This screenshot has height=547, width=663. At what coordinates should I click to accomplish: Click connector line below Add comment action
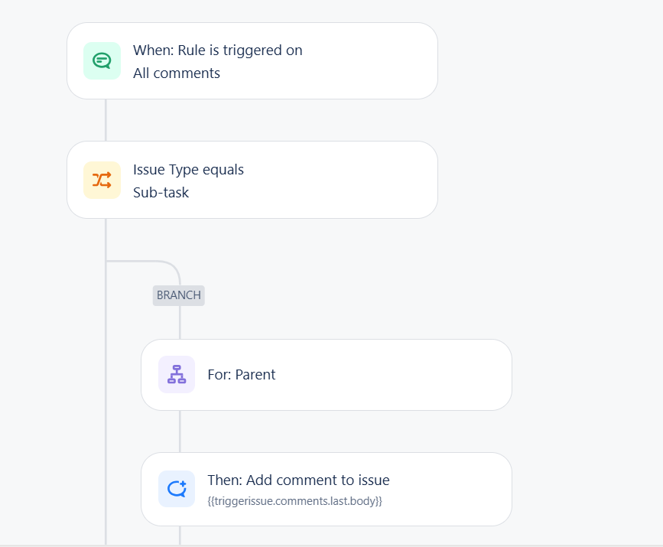[x=180, y=535]
